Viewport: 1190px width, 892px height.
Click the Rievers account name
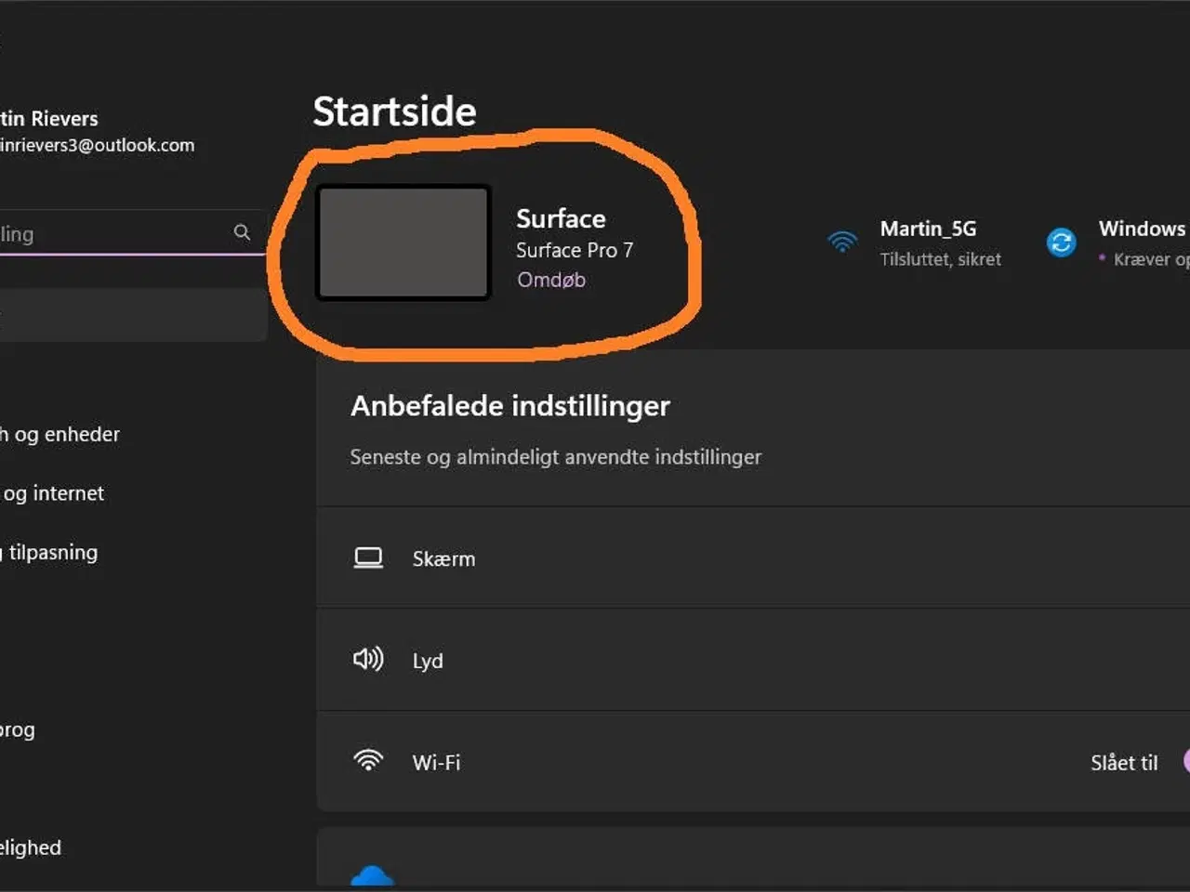pyautogui.click(x=49, y=118)
